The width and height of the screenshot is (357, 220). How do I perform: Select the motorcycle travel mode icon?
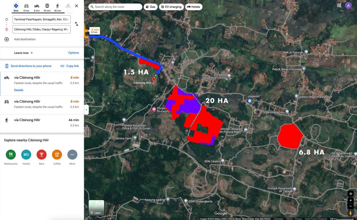click(x=37, y=6)
